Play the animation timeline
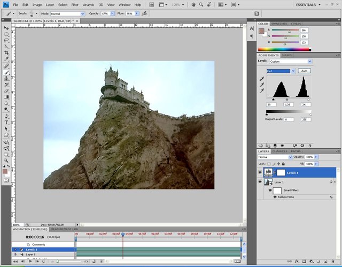 [30, 261]
